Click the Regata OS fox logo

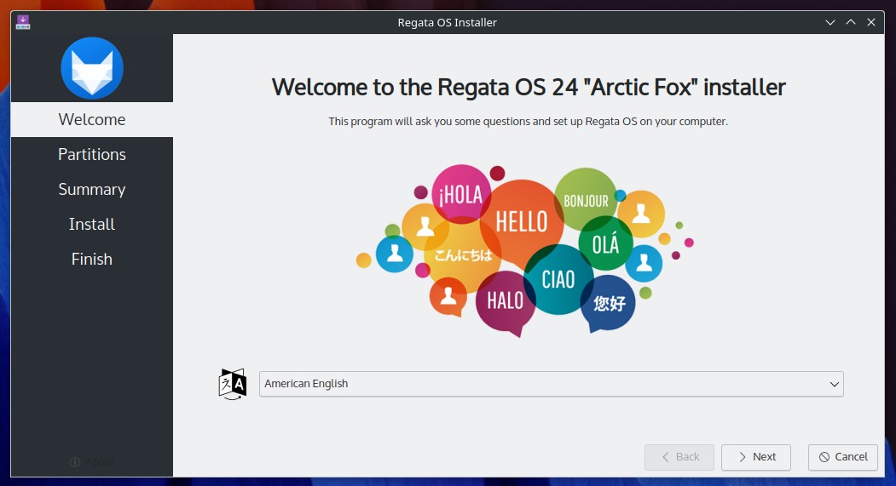(x=91, y=68)
